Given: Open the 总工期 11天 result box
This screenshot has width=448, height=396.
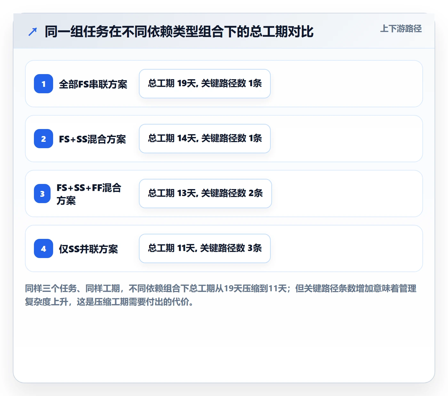Looking at the screenshot, I should [205, 248].
